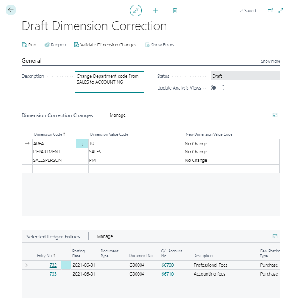Image resolution: width=307 pixels, height=298 pixels.
Task: Expand the Selected Ledger Entries panel icon
Action: click(x=275, y=236)
